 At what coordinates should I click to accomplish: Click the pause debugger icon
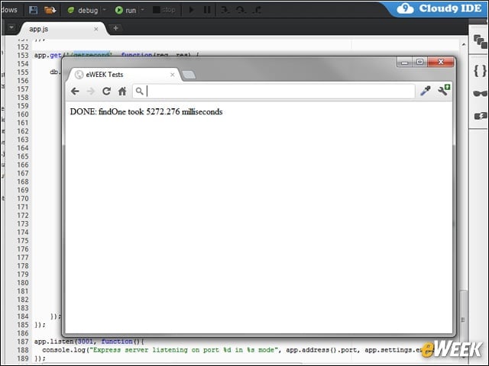[x=207, y=10]
